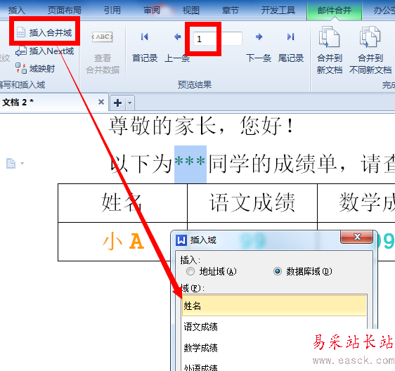Viewport: 395px width, 371px height.
Task: Select the 文档 2 document tab
Action: (54, 103)
